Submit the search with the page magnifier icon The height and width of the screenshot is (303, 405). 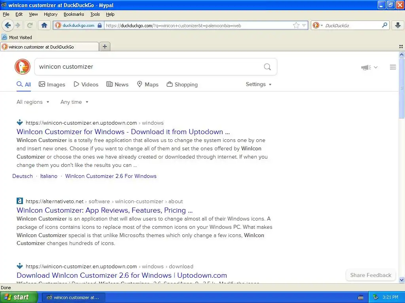[267, 67]
